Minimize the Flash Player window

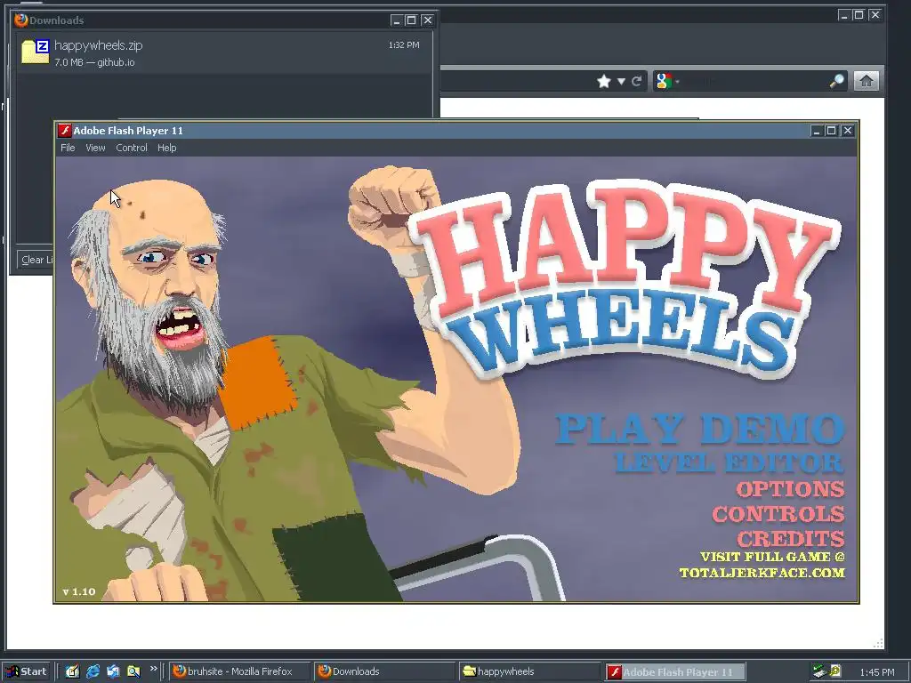point(817,131)
